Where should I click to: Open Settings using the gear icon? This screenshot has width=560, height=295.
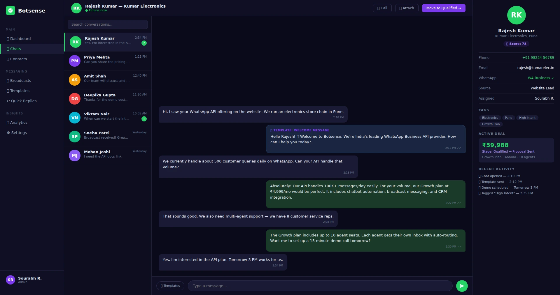pos(8,133)
